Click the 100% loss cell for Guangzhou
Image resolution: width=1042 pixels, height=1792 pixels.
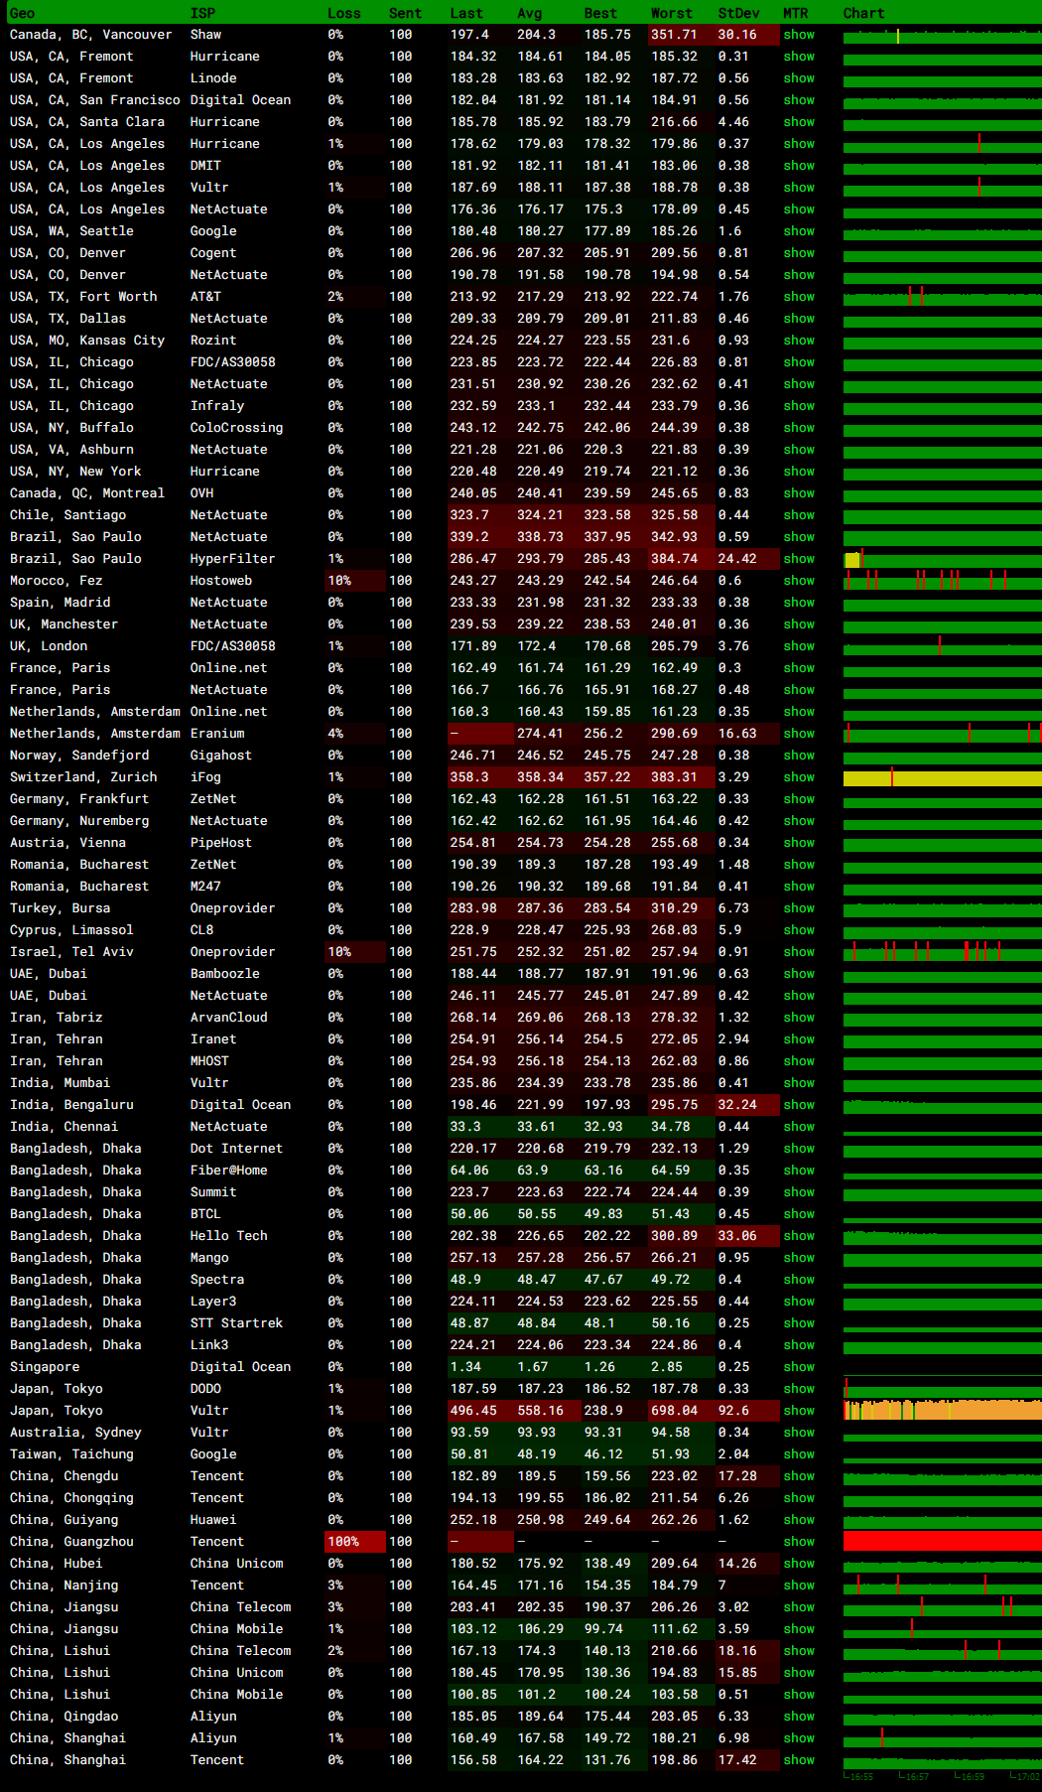pos(343,1542)
